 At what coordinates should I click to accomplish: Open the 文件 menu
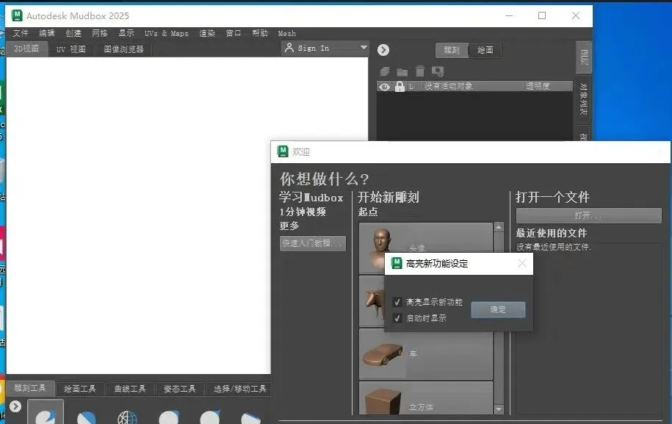(20, 33)
